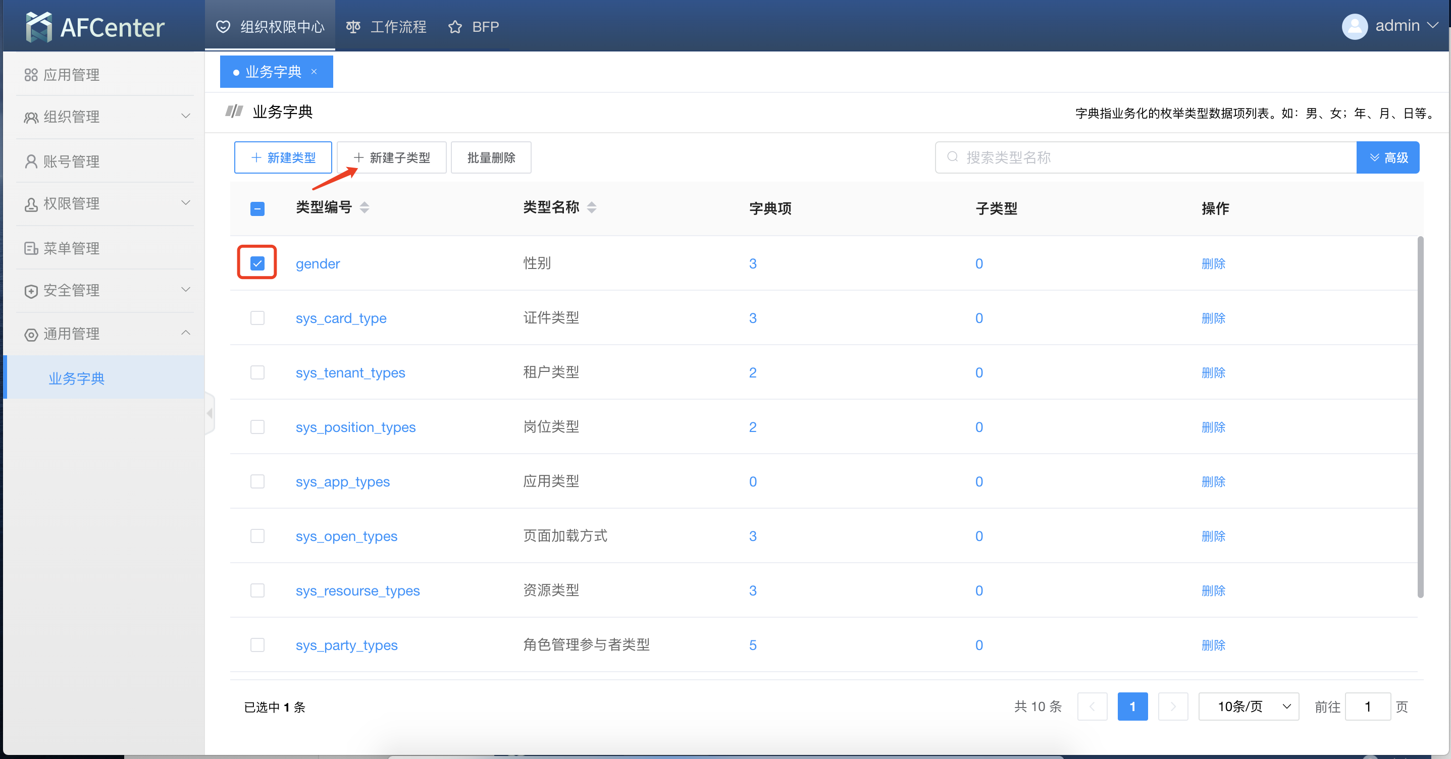Click the AFCenter logo icon

(39, 26)
